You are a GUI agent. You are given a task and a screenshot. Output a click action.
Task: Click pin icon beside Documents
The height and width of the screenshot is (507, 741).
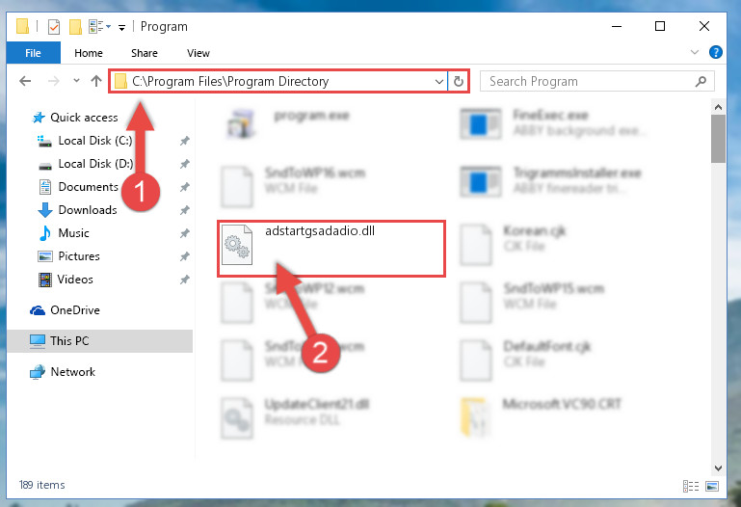pos(184,187)
